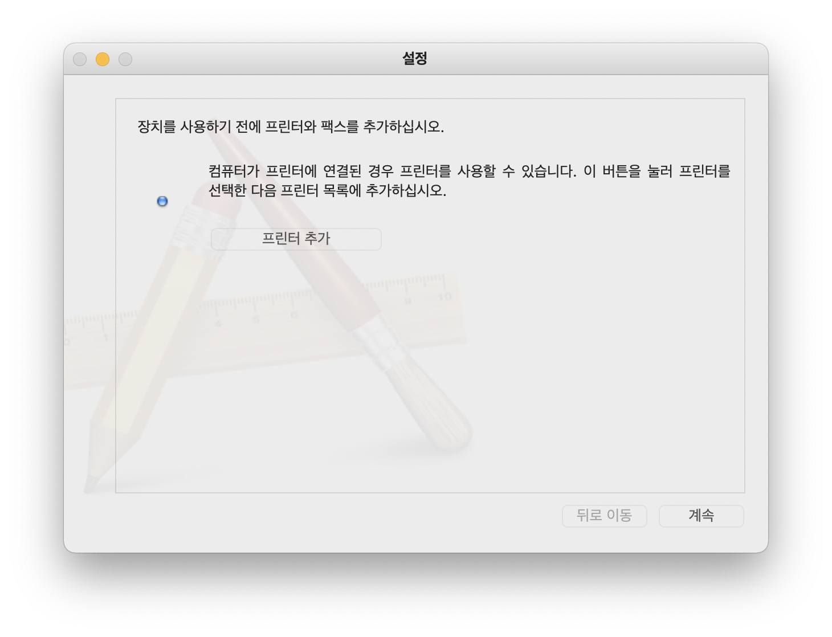The image size is (832, 637).
Task: Click the blue bullet indicator
Action: pos(162,201)
